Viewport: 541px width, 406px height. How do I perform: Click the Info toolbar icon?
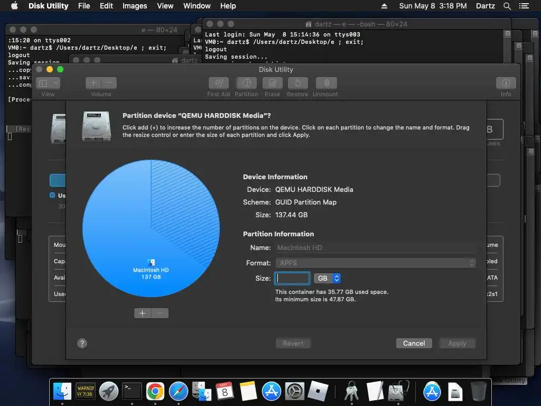[506, 83]
